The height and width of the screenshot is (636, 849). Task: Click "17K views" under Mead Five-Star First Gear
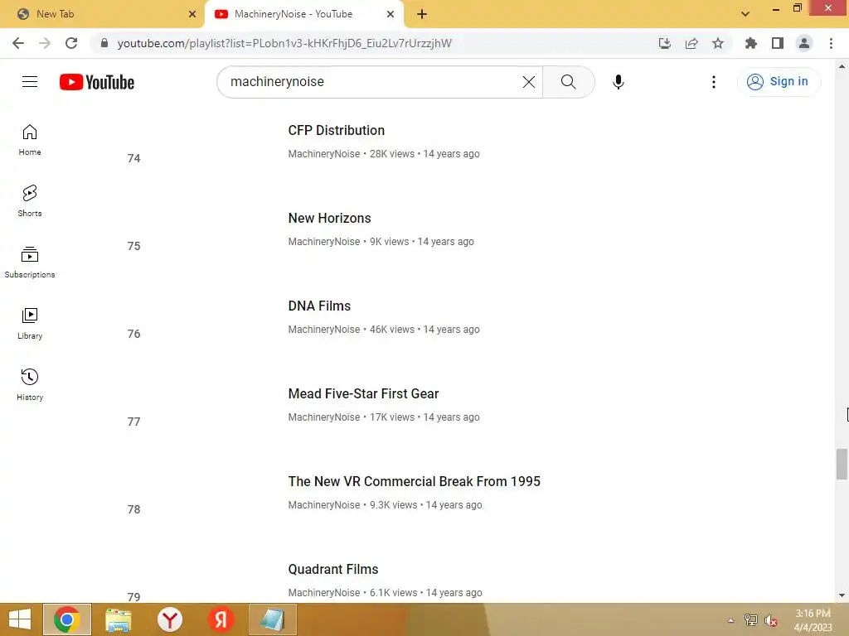[x=392, y=417]
